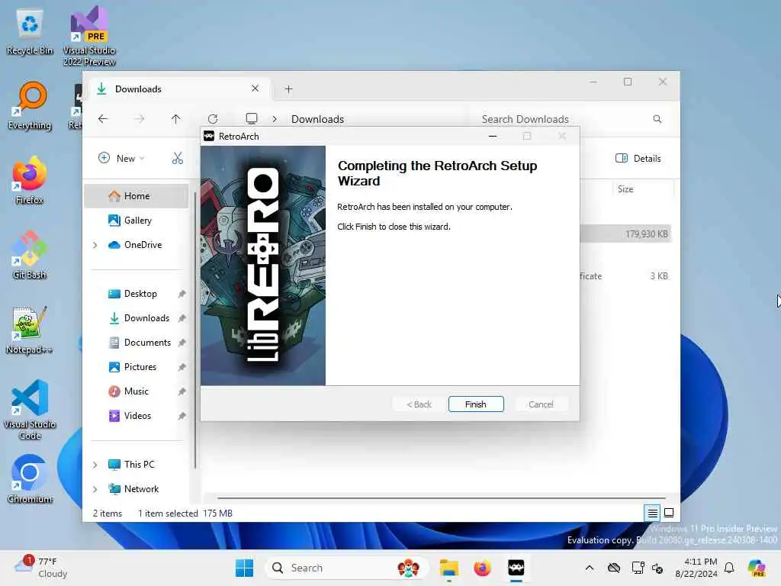
Task: Open the Windows Start menu
Action: pos(244,568)
